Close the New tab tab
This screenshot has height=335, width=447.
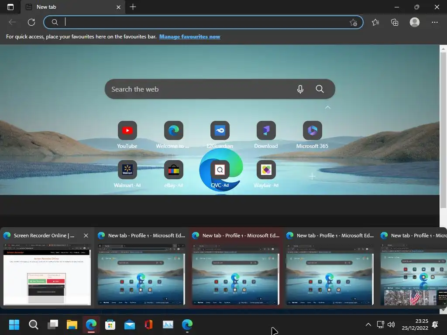119,7
